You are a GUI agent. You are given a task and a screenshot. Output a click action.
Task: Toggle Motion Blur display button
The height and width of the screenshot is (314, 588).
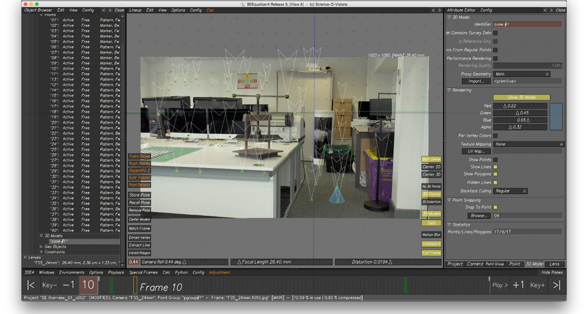click(431, 235)
